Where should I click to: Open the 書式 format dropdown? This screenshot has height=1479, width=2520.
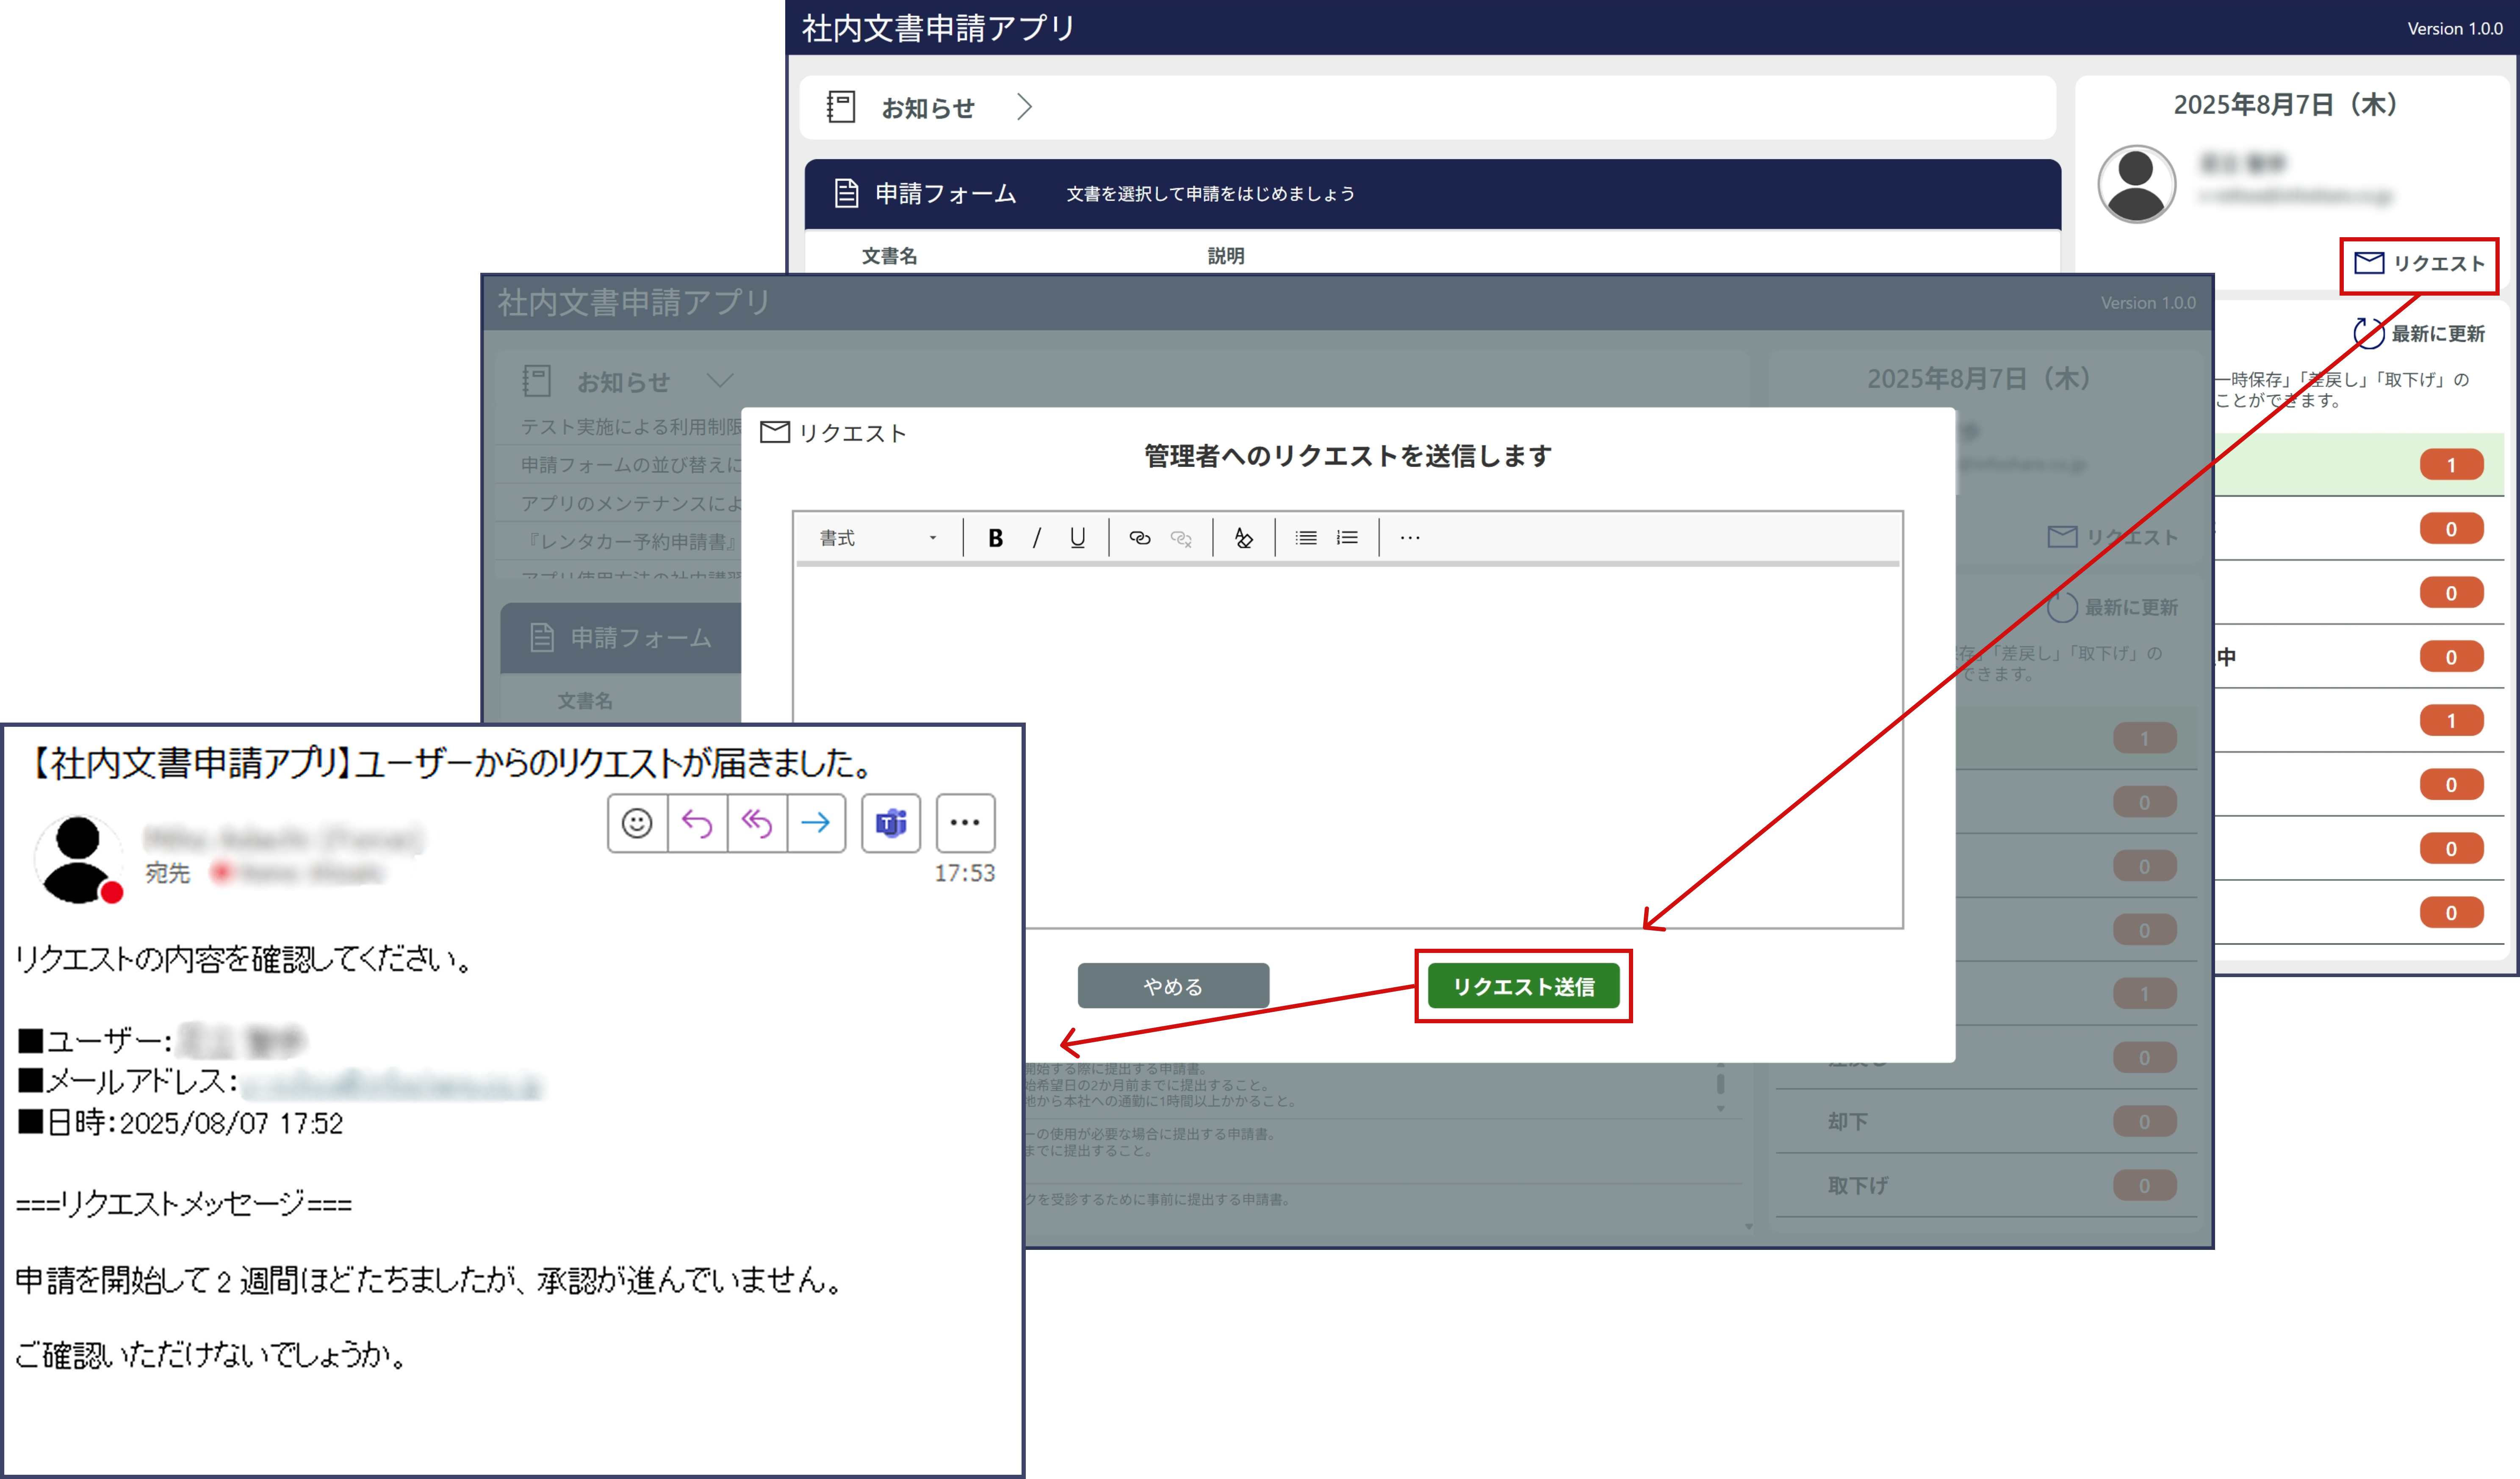click(877, 538)
